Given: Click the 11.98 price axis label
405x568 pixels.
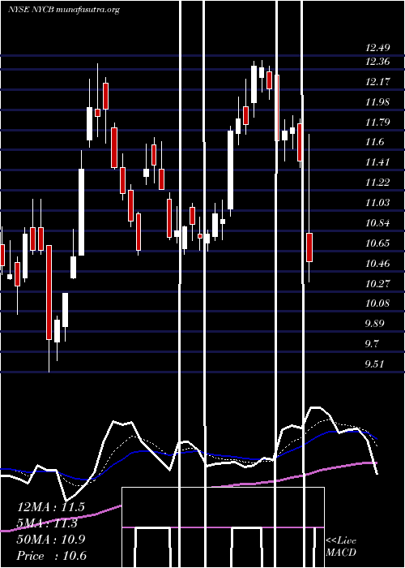Looking at the screenshot, I should point(377,101).
